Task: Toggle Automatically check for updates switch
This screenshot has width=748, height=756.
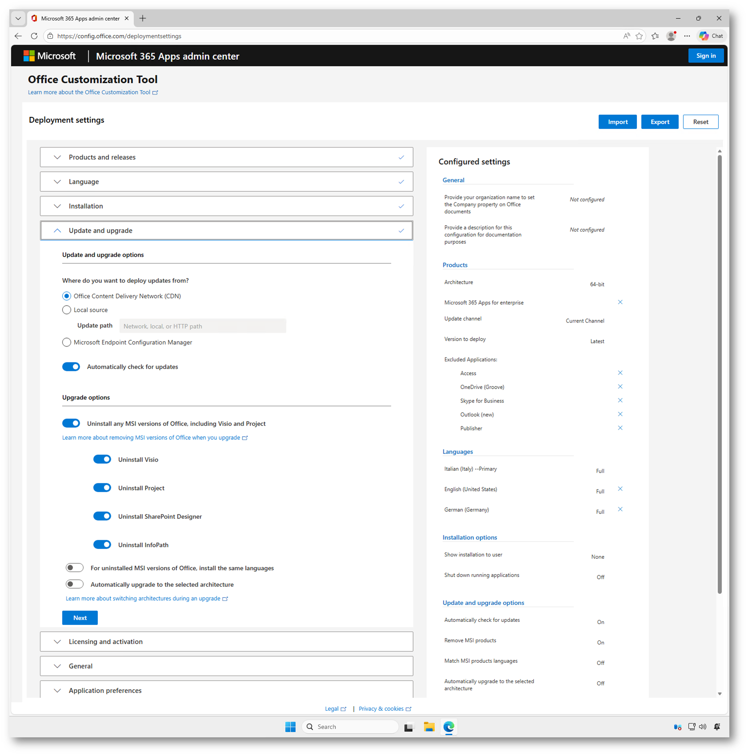Action: point(71,366)
